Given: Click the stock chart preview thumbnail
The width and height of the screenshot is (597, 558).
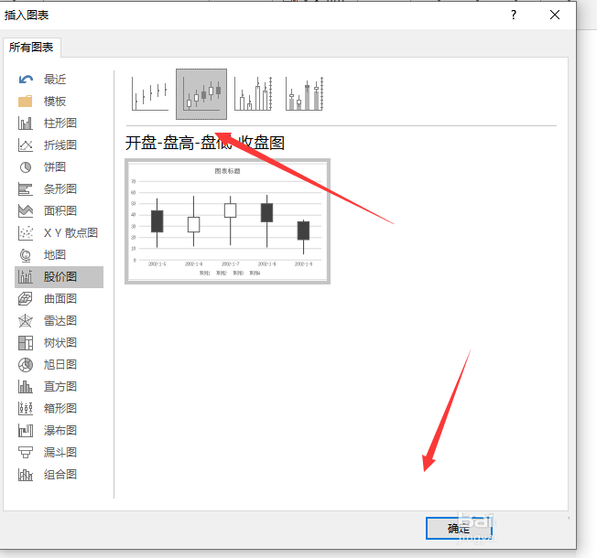Looking at the screenshot, I should coord(227,221).
